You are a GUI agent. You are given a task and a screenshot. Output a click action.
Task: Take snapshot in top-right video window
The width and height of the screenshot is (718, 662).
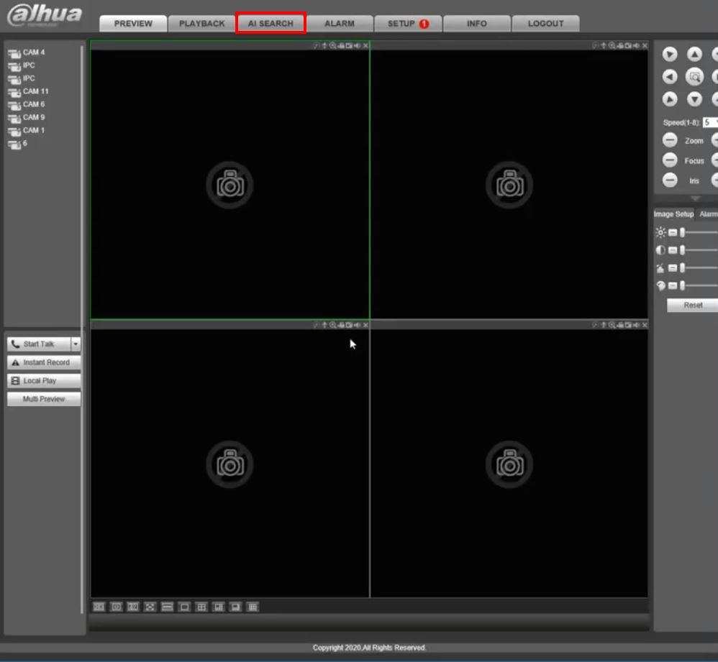coord(628,46)
